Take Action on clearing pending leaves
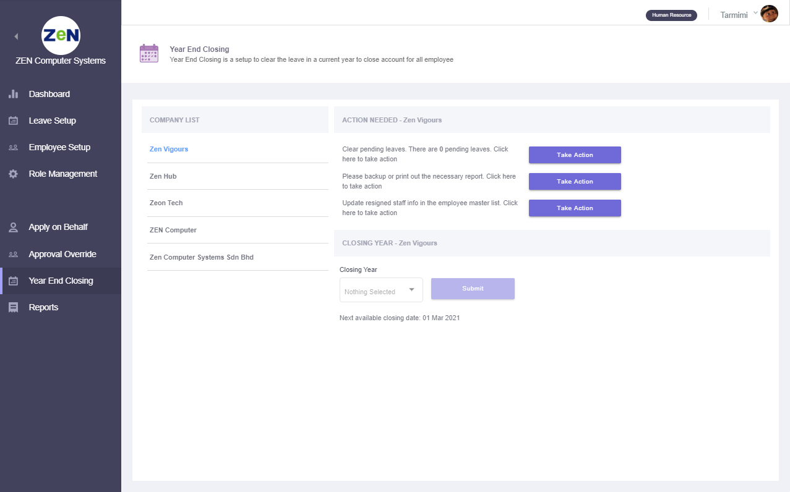This screenshot has height=492, width=790. pyautogui.click(x=575, y=155)
